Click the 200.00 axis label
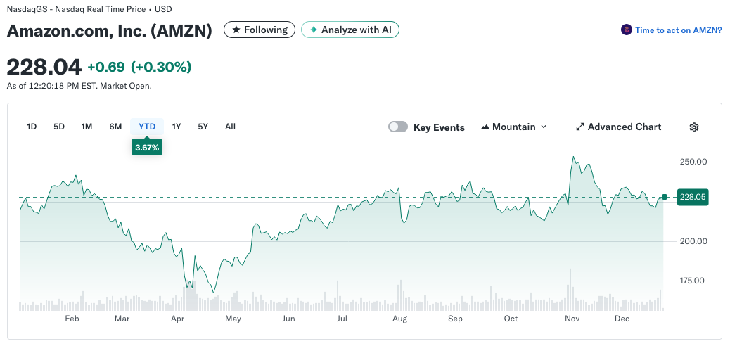730x346 pixels. [x=693, y=241]
